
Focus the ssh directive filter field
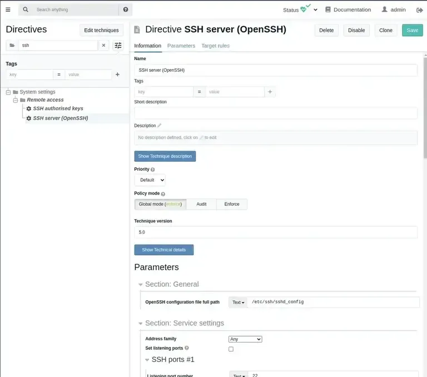pos(58,45)
